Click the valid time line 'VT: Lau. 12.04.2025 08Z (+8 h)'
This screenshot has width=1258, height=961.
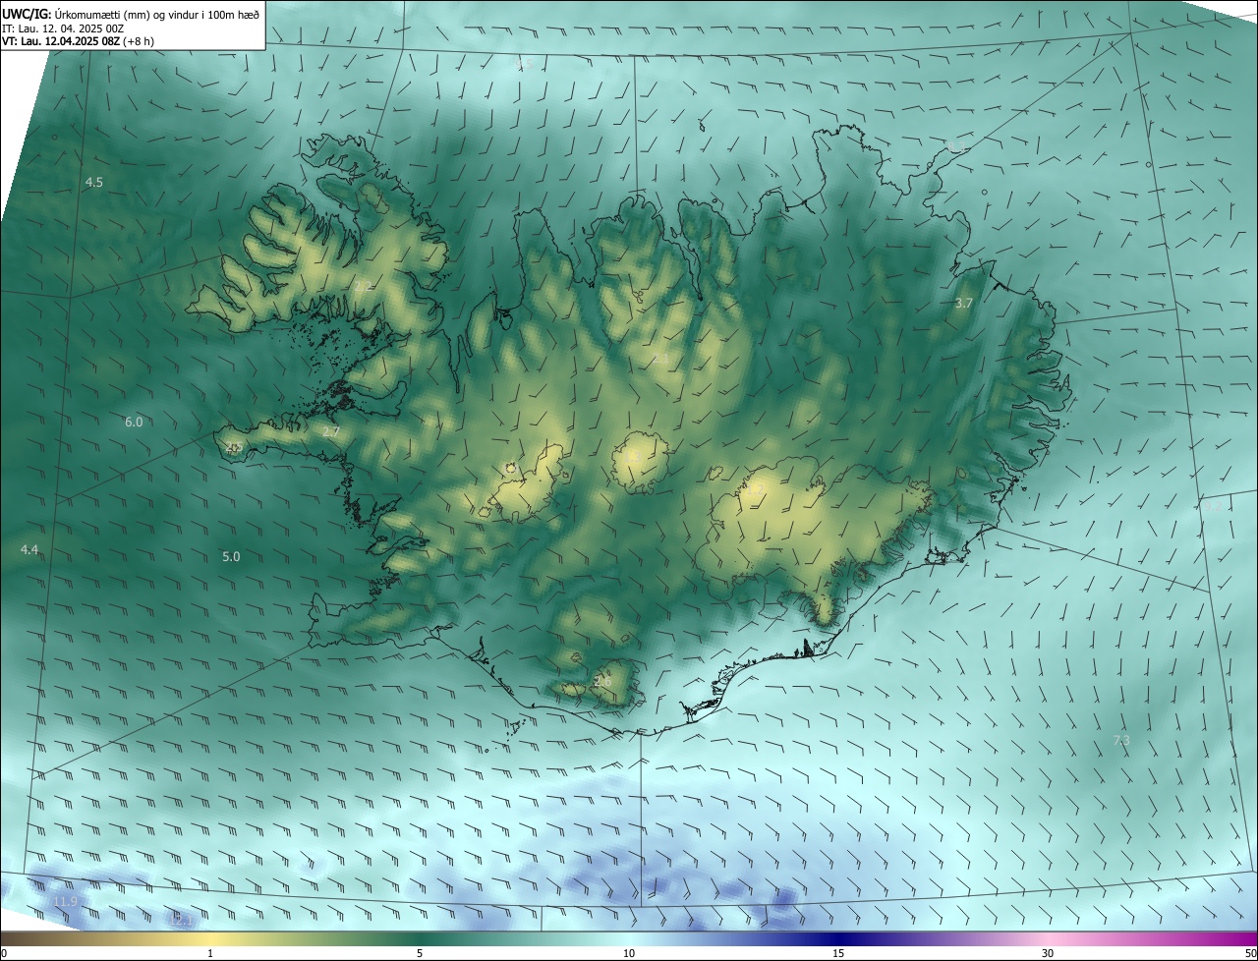tap(78, 41)
